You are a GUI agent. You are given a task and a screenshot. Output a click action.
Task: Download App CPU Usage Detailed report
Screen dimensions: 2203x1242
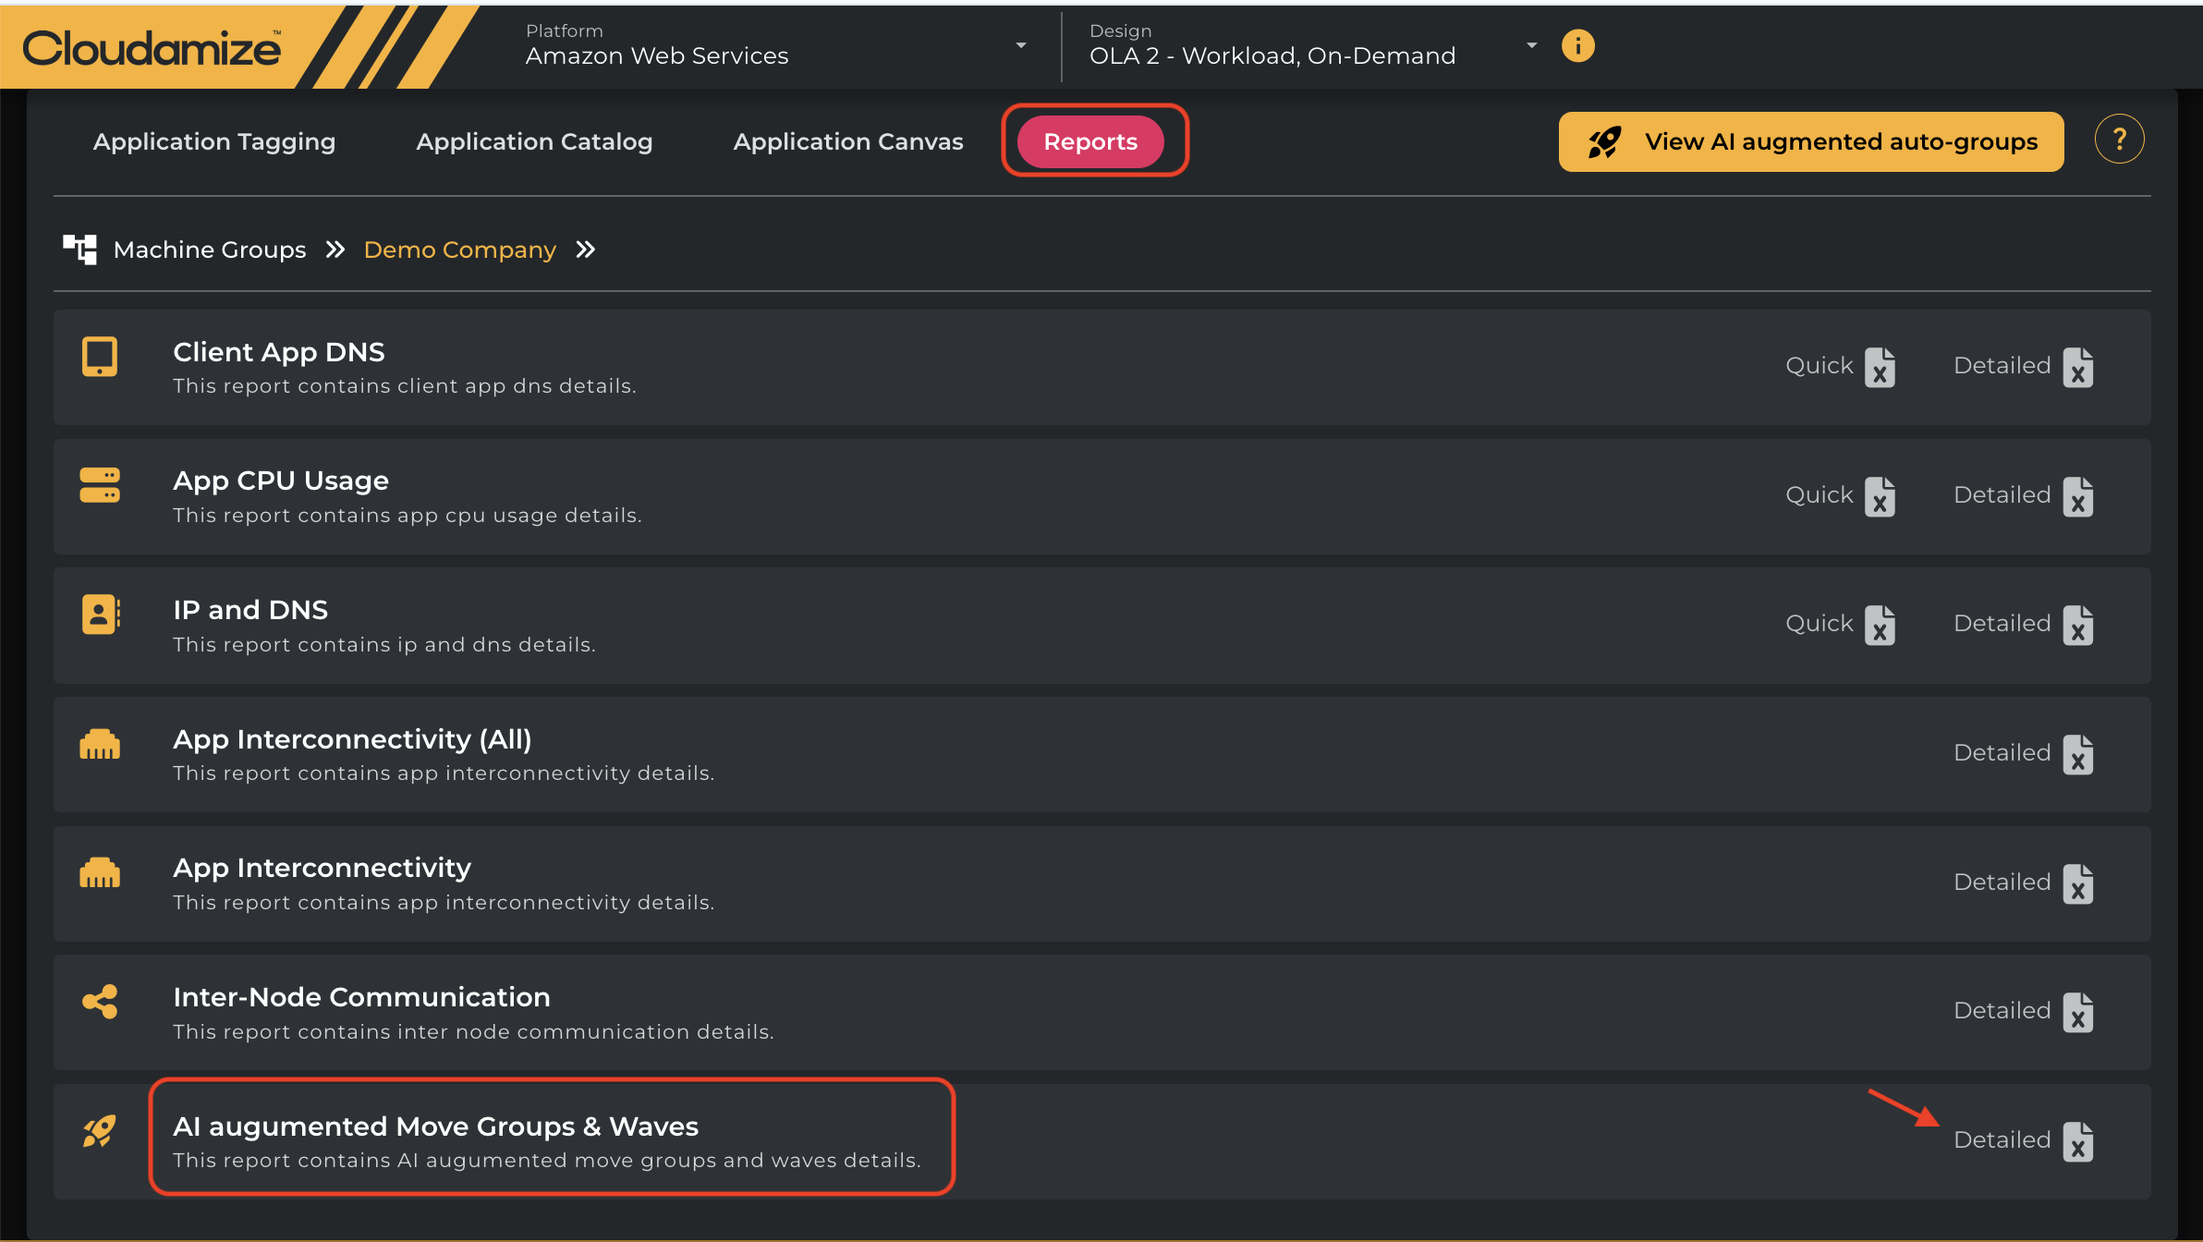pos(2002,495)
